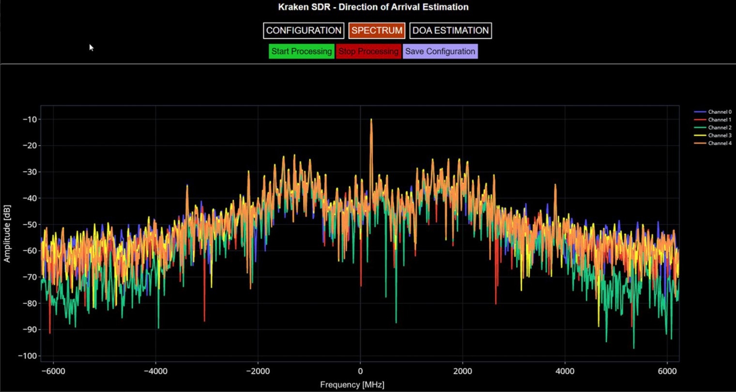Screen dimensions: 736x392
Task: Toggle the Channel 3 legend entry
Action: [713, 136]
